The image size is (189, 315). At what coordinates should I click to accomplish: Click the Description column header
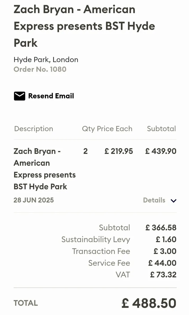point(34,129)
